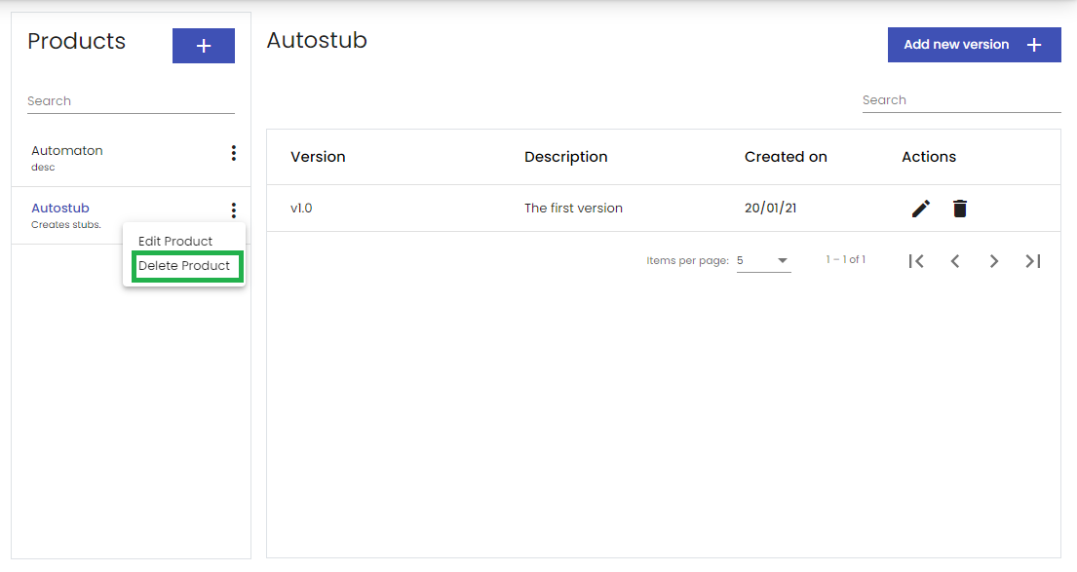Select Edit Product from the context menu
Viewport: 1077px width, 572px height.
tap(175, 241)
